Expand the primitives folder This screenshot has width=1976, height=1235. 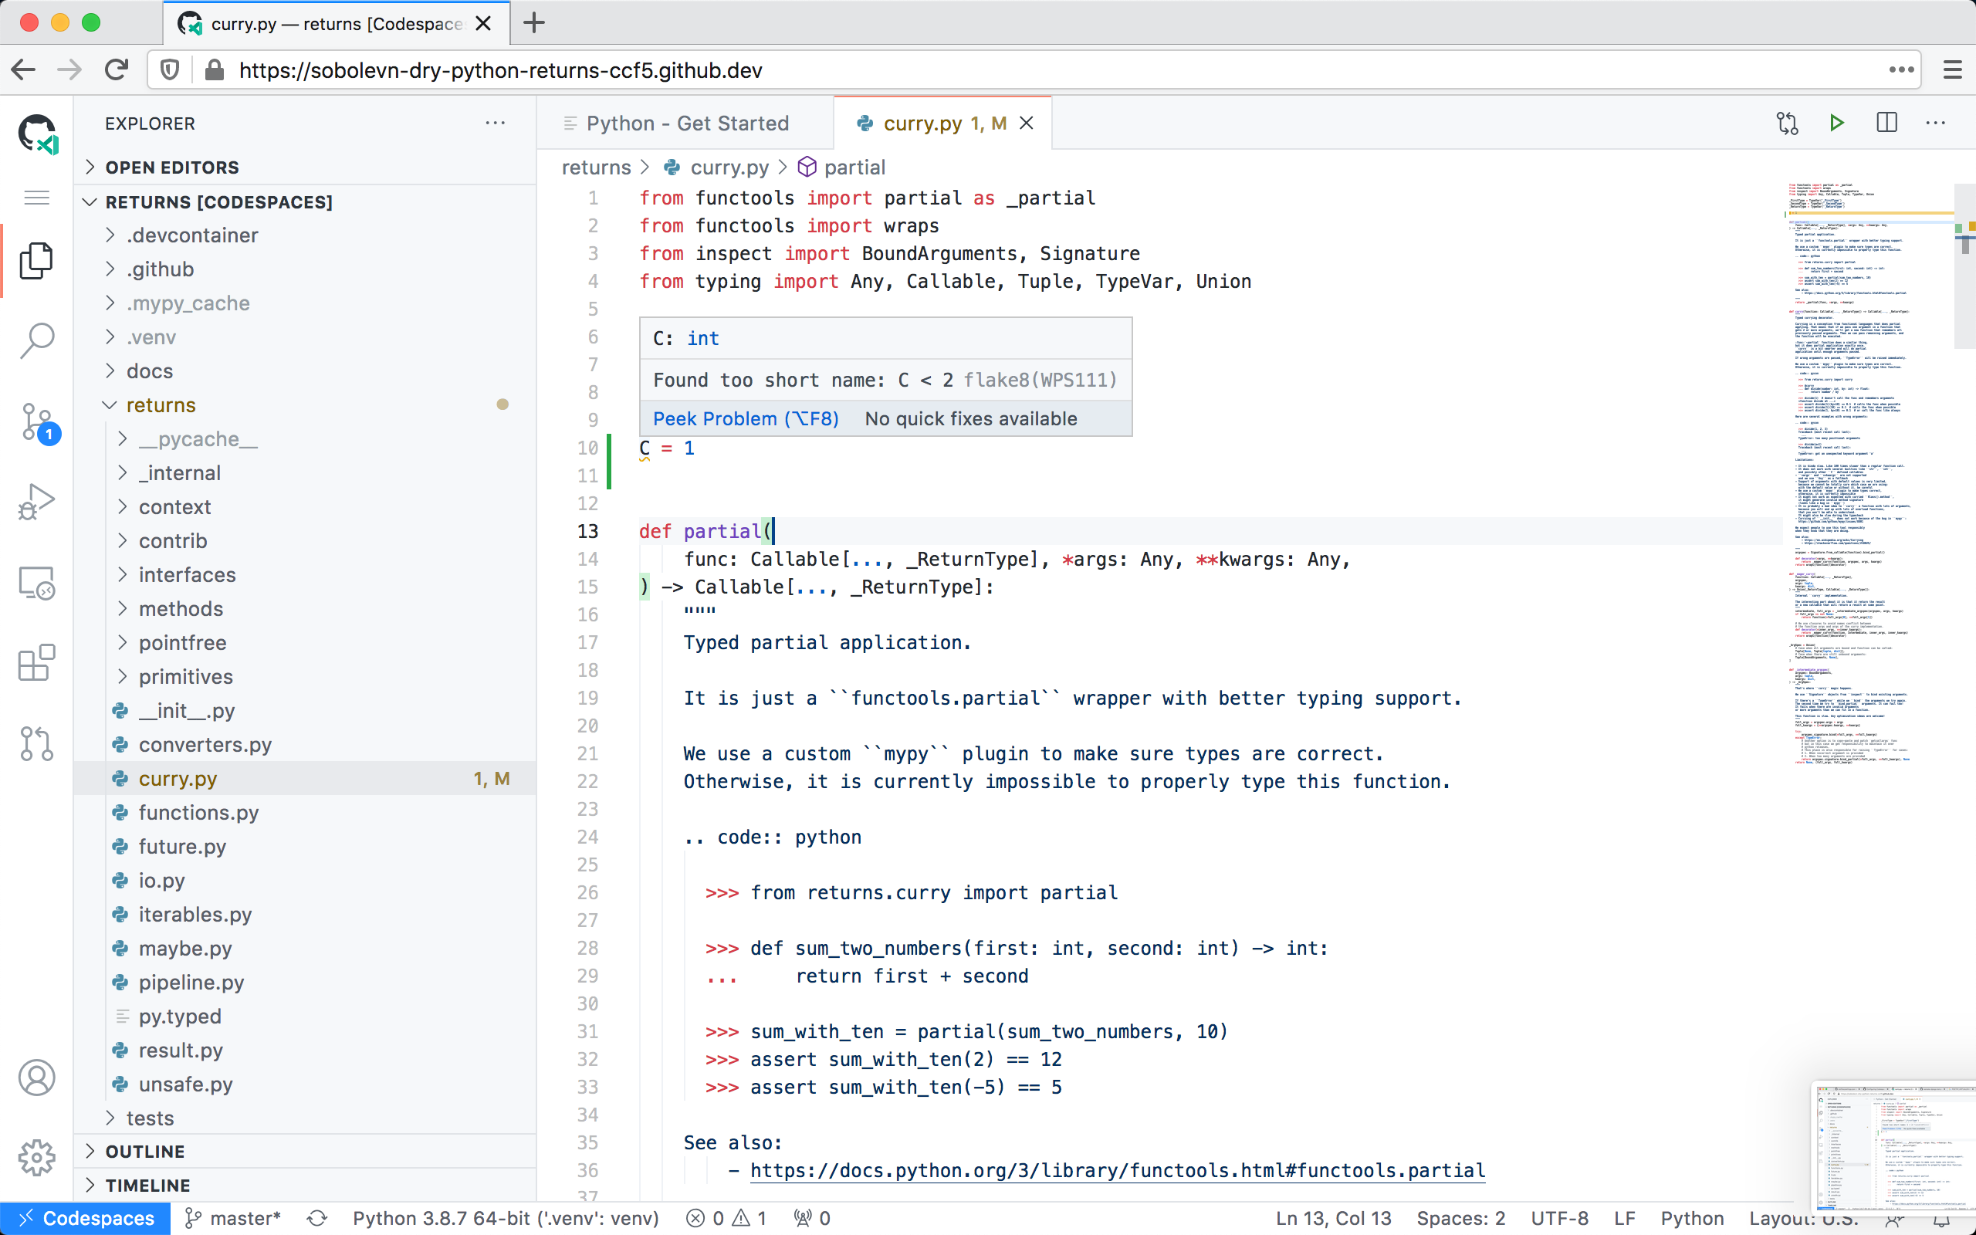[x=304, y=676]
